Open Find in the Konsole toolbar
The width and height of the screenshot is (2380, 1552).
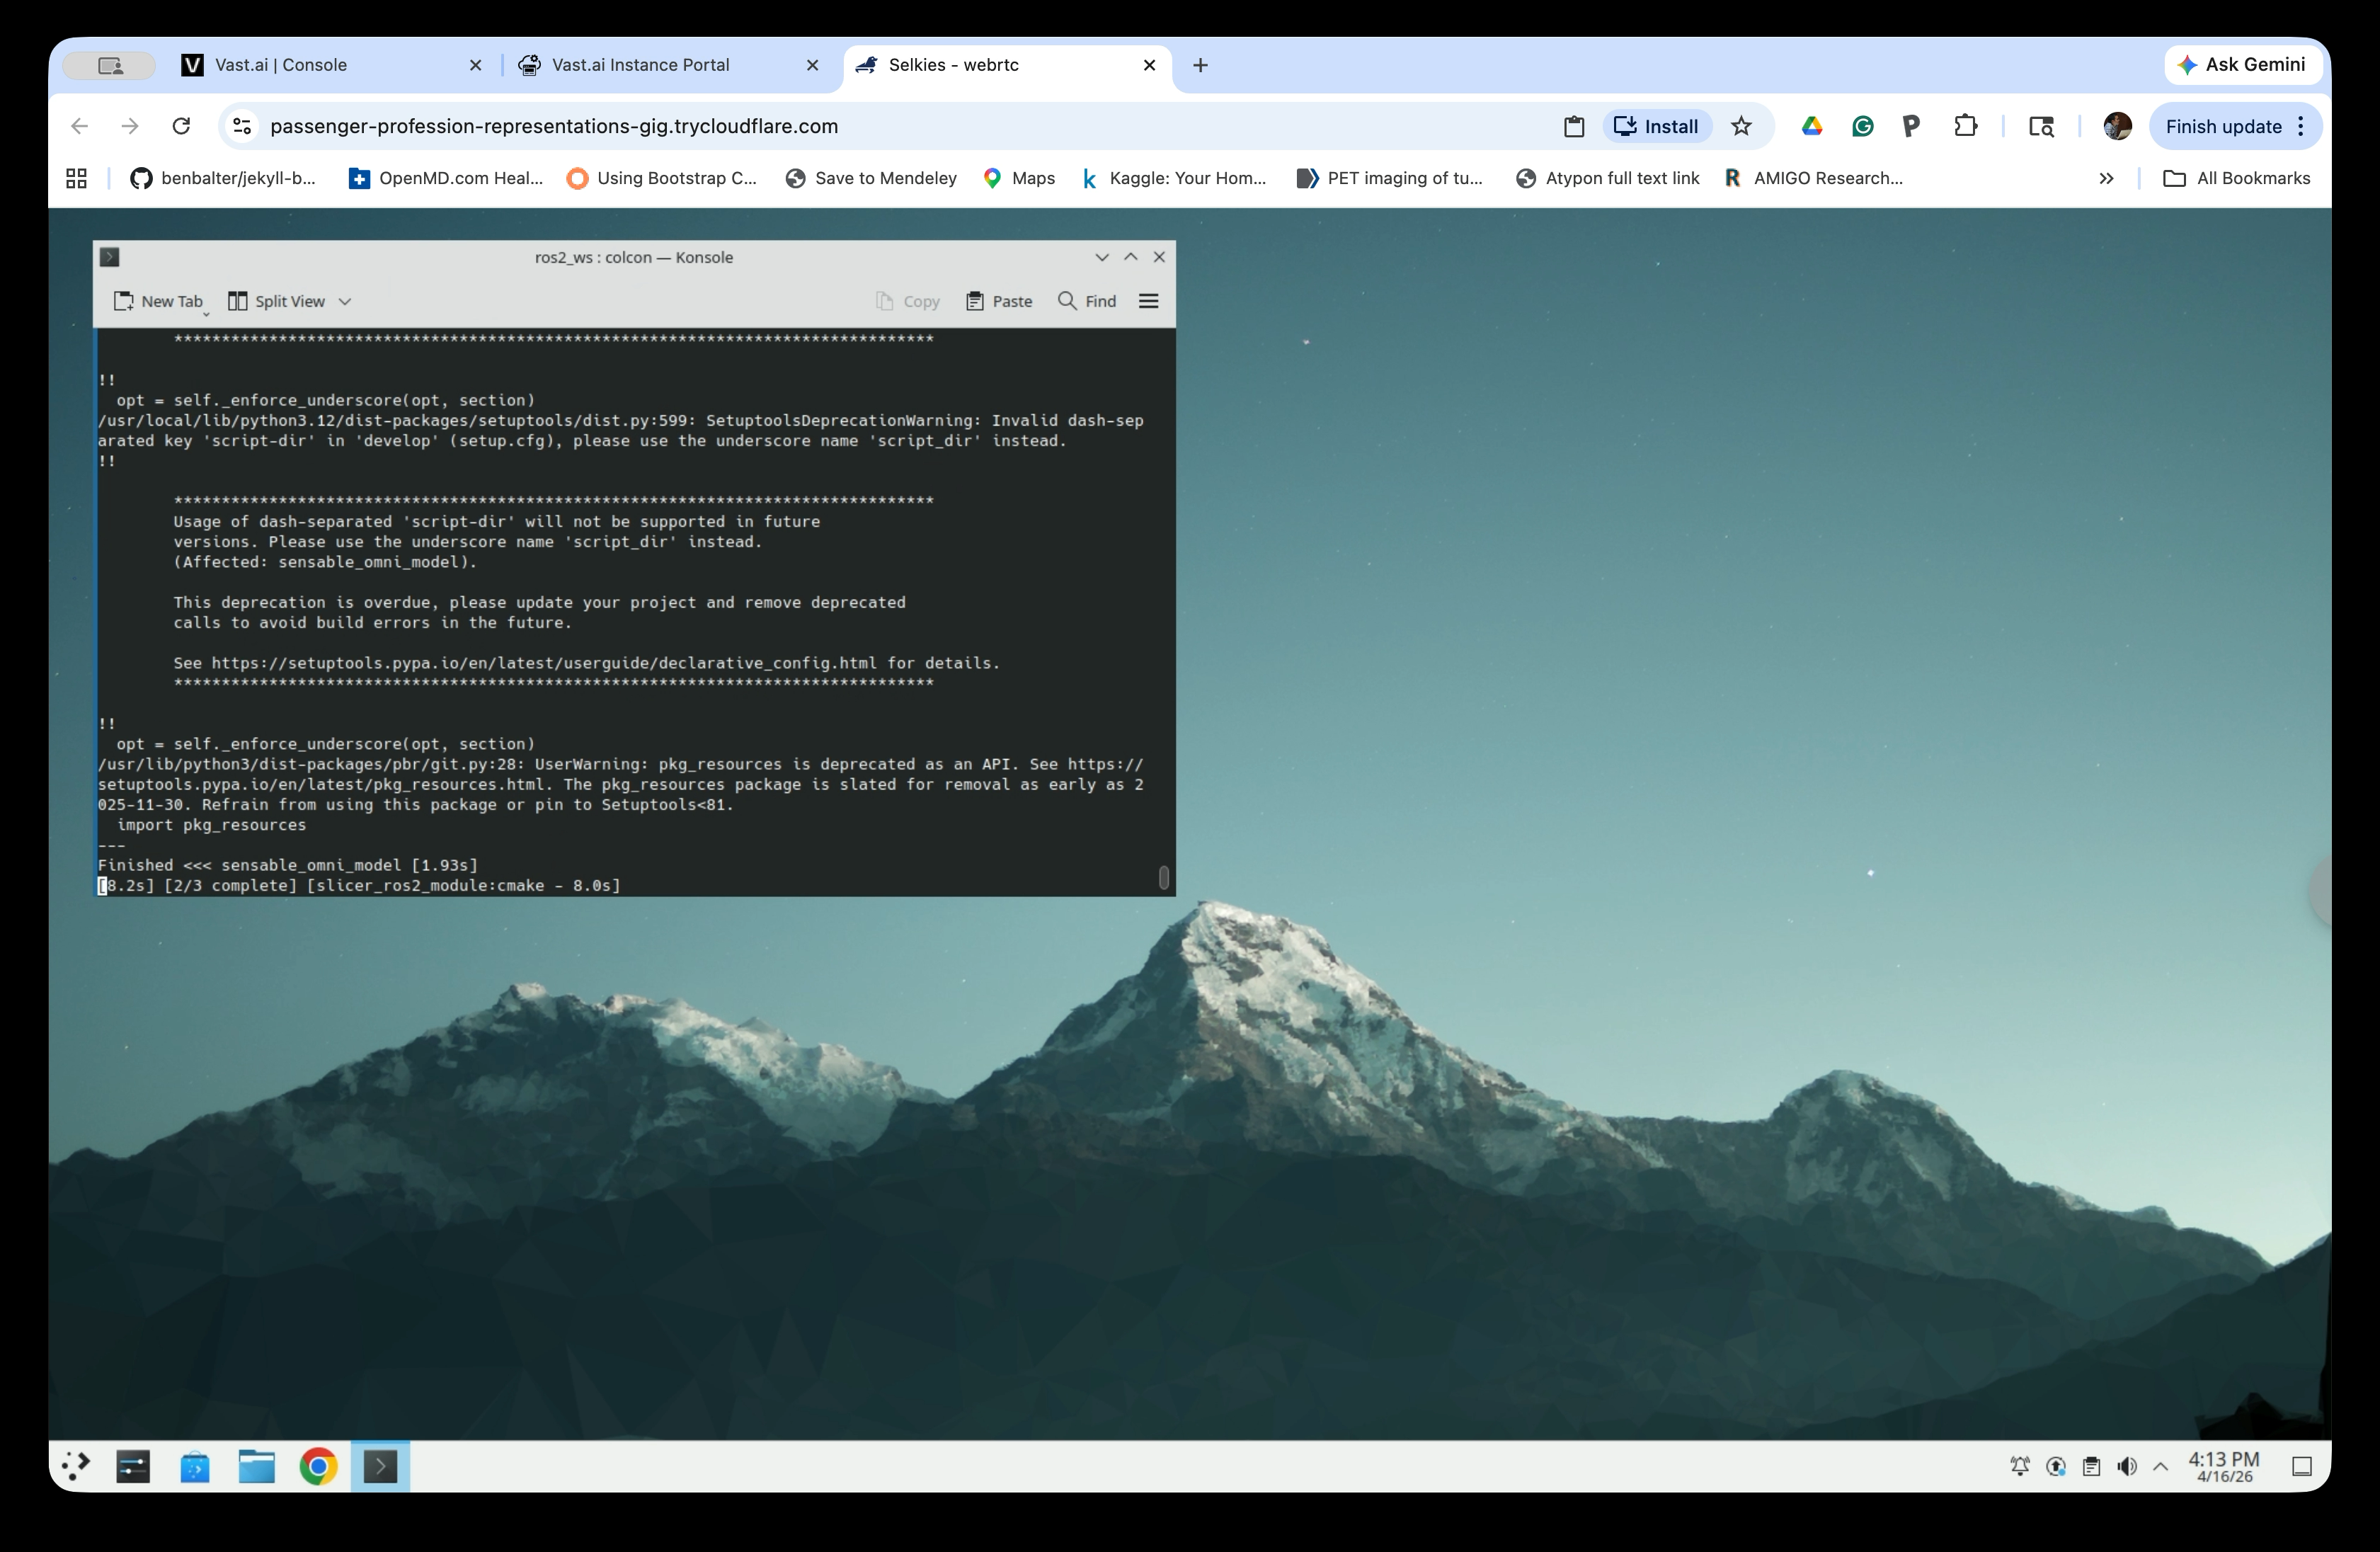[1086, 301]
